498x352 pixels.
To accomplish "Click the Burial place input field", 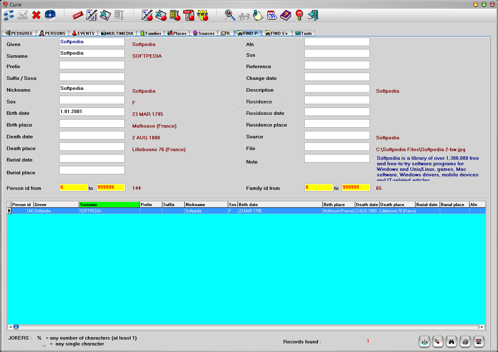I will (92, 170).
